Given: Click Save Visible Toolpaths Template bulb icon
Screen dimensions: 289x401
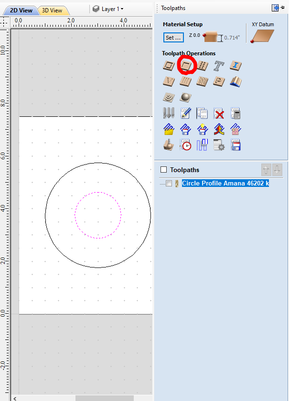Looking at the screenshot, I should pyautogui.click(x=202, y=129).
